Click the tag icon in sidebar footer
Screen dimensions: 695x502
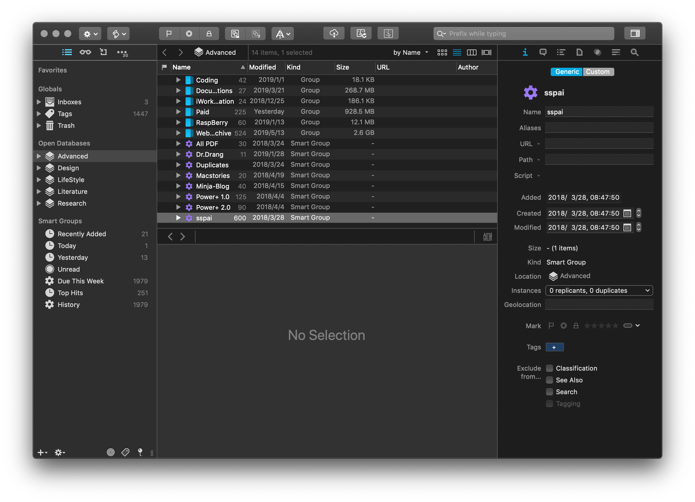pyautogui.click(x=125, y=452)
